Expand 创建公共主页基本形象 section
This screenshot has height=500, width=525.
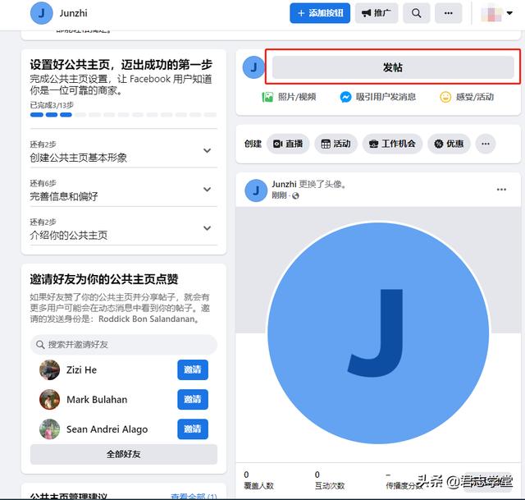[x=124, y=151]
